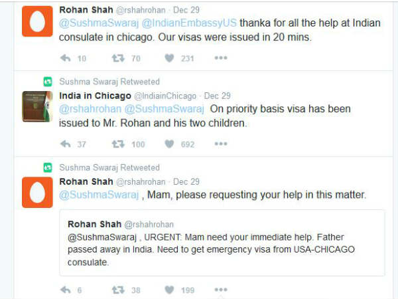
Task: Open India in Chicago account name
Action: coord(95,96)
